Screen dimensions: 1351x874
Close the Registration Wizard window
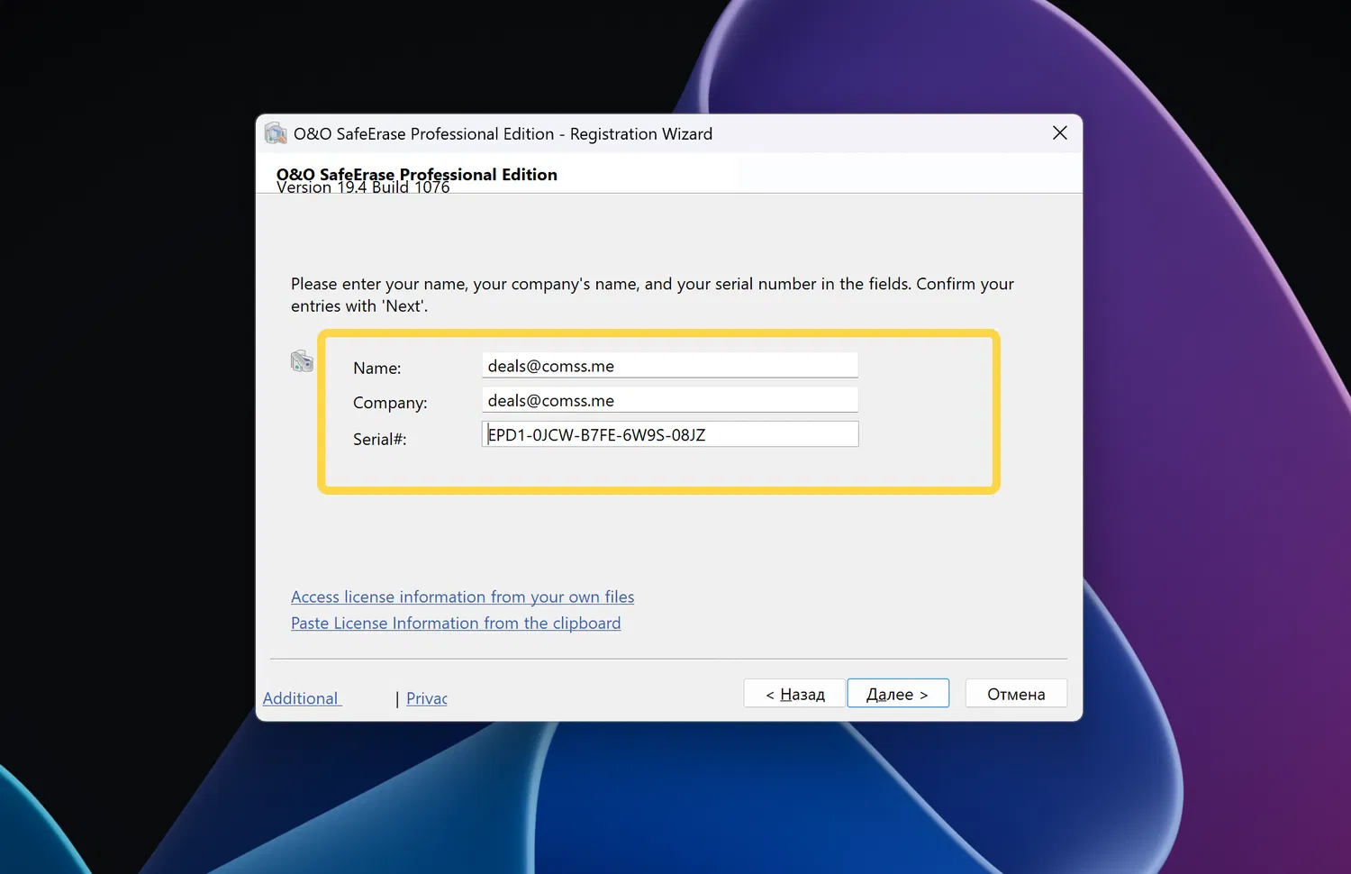[x=1060, y=133]
